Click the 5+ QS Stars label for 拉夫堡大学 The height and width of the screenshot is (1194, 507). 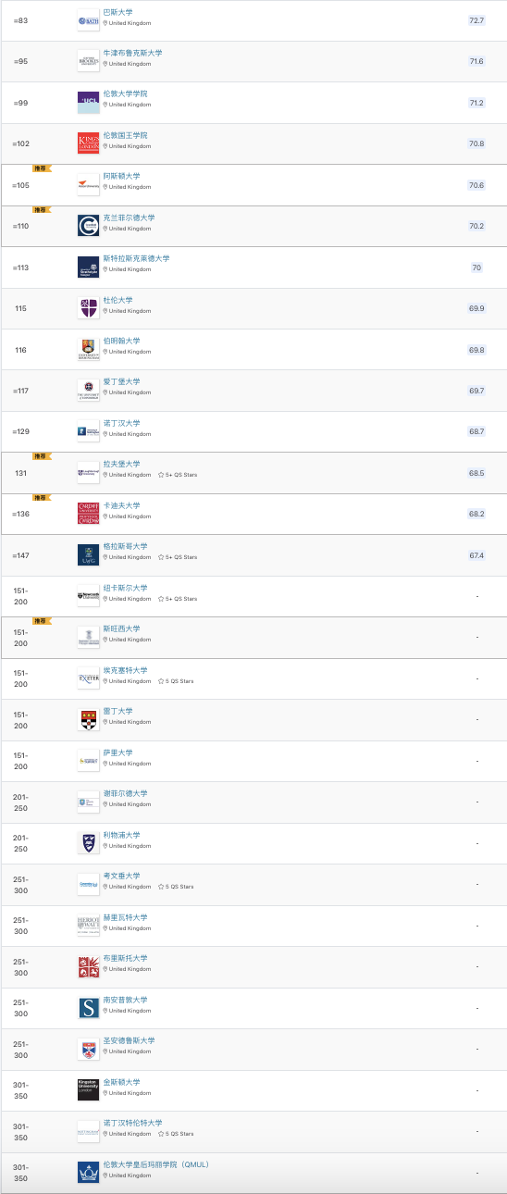pos(178,475)
